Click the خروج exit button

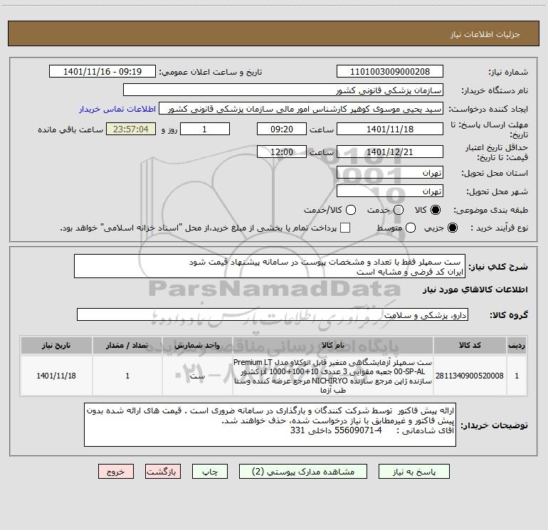116,472
